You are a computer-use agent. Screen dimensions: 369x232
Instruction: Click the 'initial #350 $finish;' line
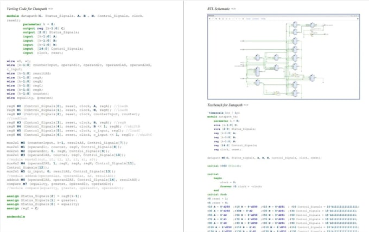(224, 166)
